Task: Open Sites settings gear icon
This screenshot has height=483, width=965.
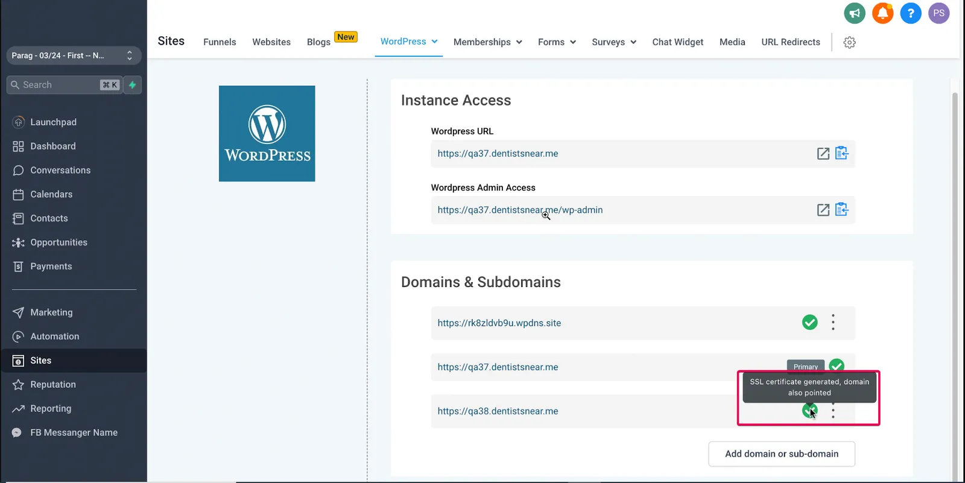Action: click(850, 42)
